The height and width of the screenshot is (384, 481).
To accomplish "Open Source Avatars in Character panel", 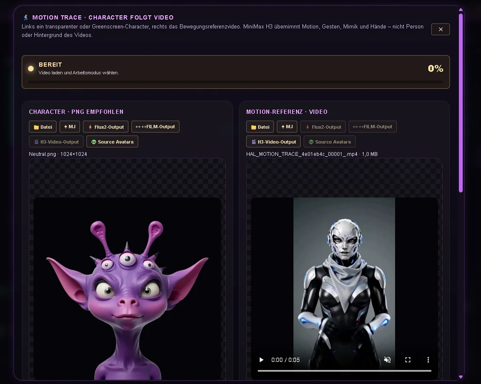I will pyautogui.click(x=112, y=142).
